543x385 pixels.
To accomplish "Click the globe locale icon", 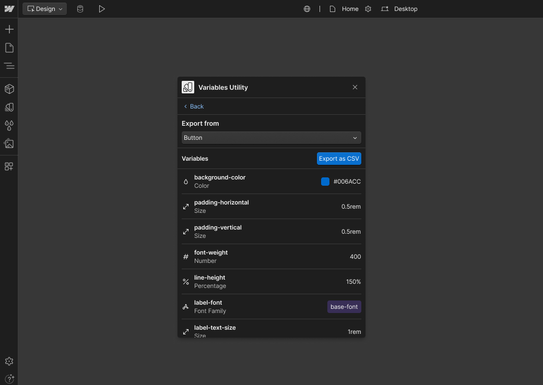I will [307, 9].
